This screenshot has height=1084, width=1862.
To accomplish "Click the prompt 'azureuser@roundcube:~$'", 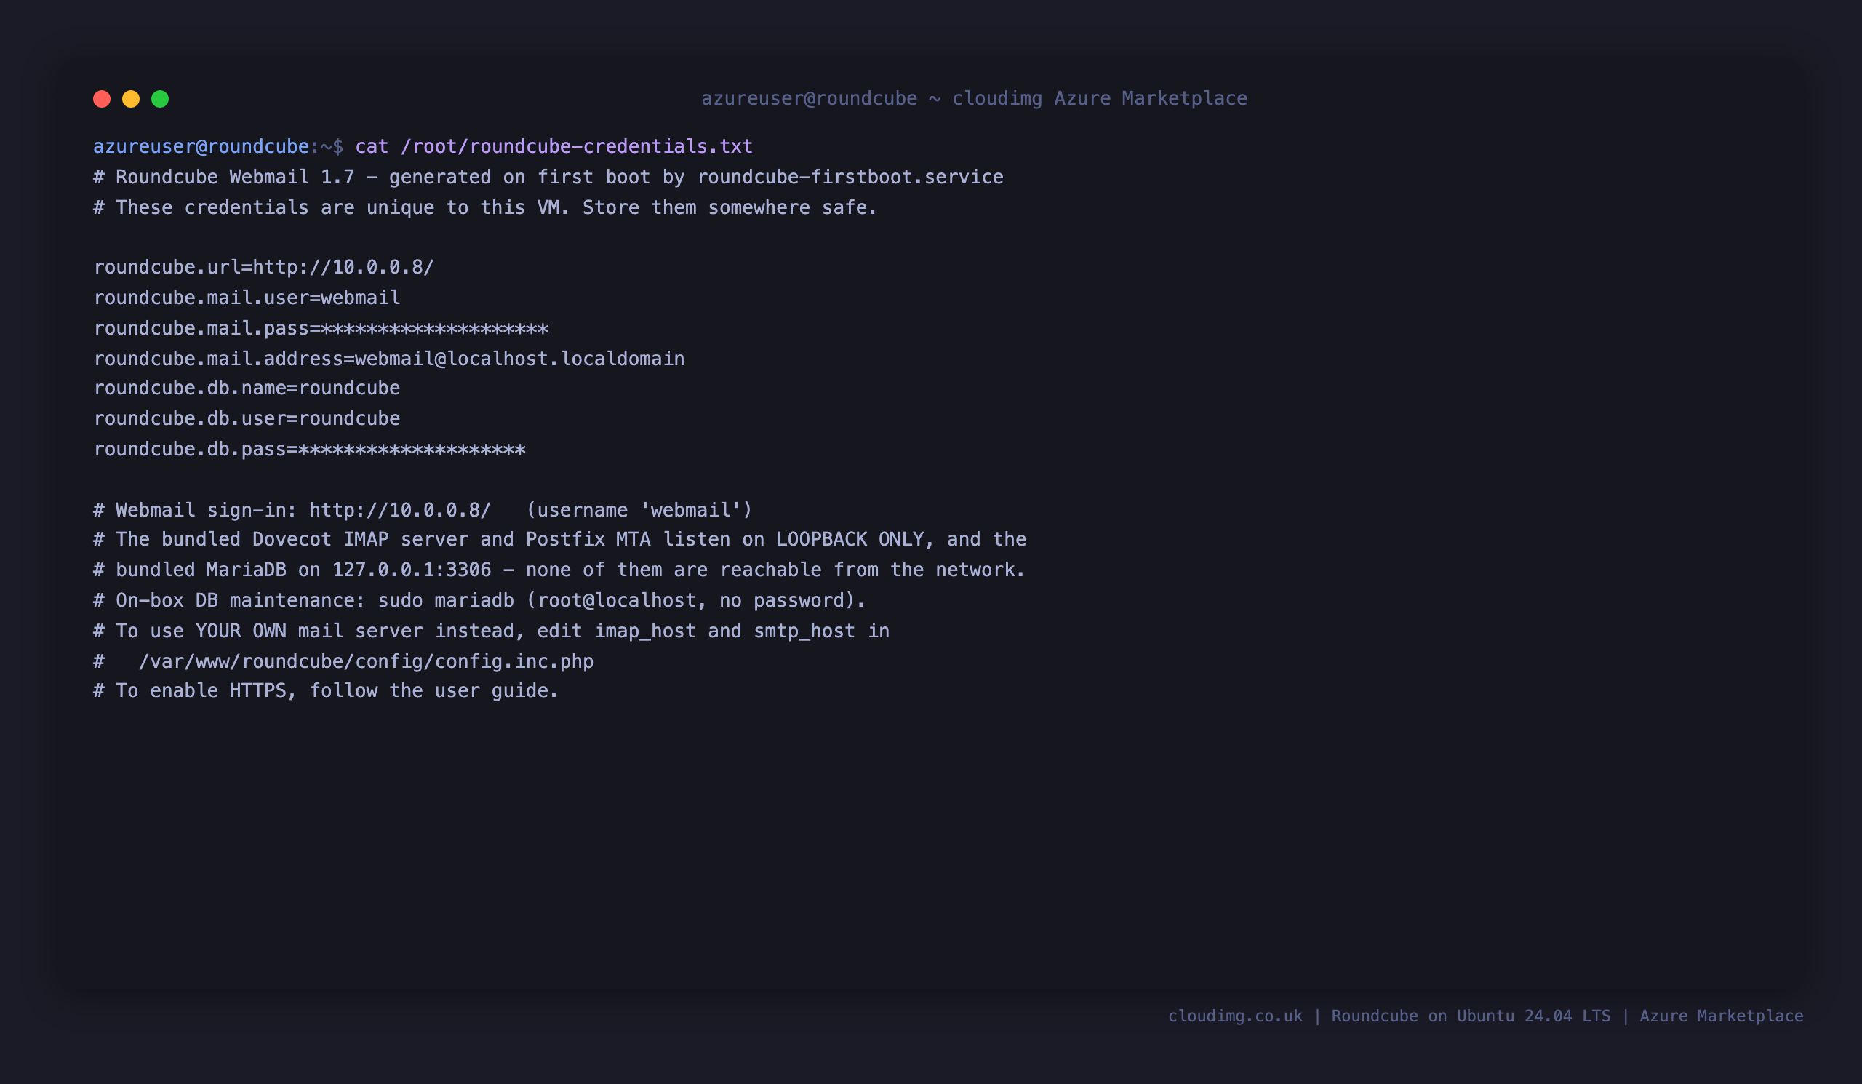I will point(218,146).
